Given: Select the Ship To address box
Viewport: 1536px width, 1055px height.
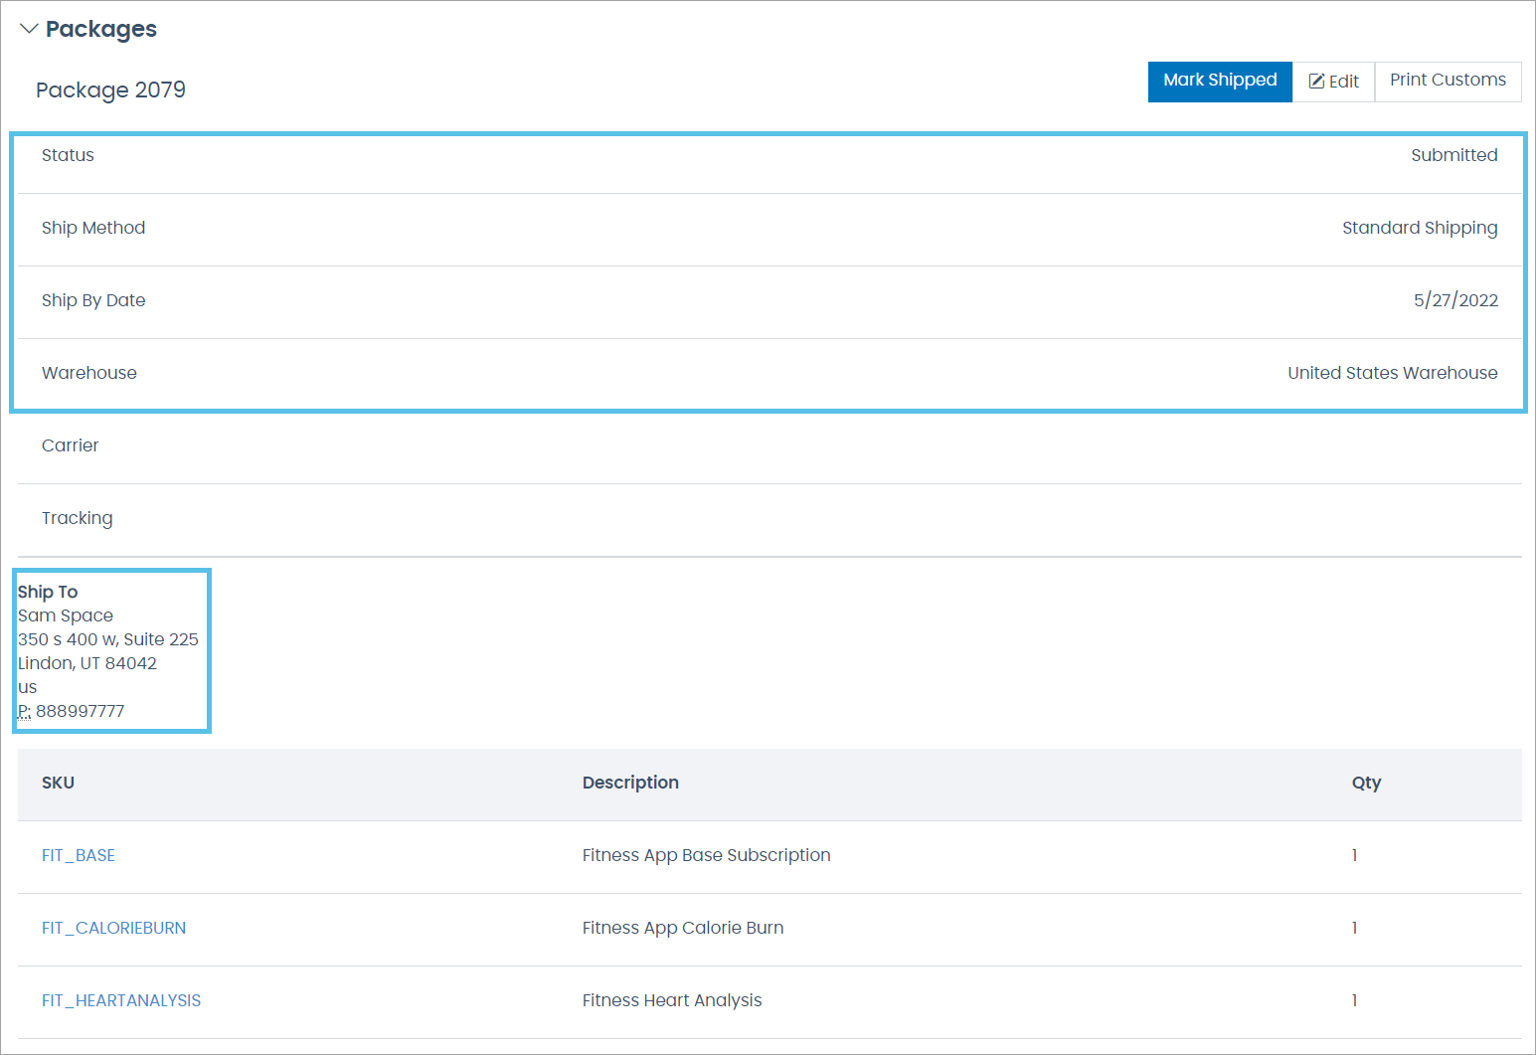Looking at the screenshot, I should [x=110, y=650].
